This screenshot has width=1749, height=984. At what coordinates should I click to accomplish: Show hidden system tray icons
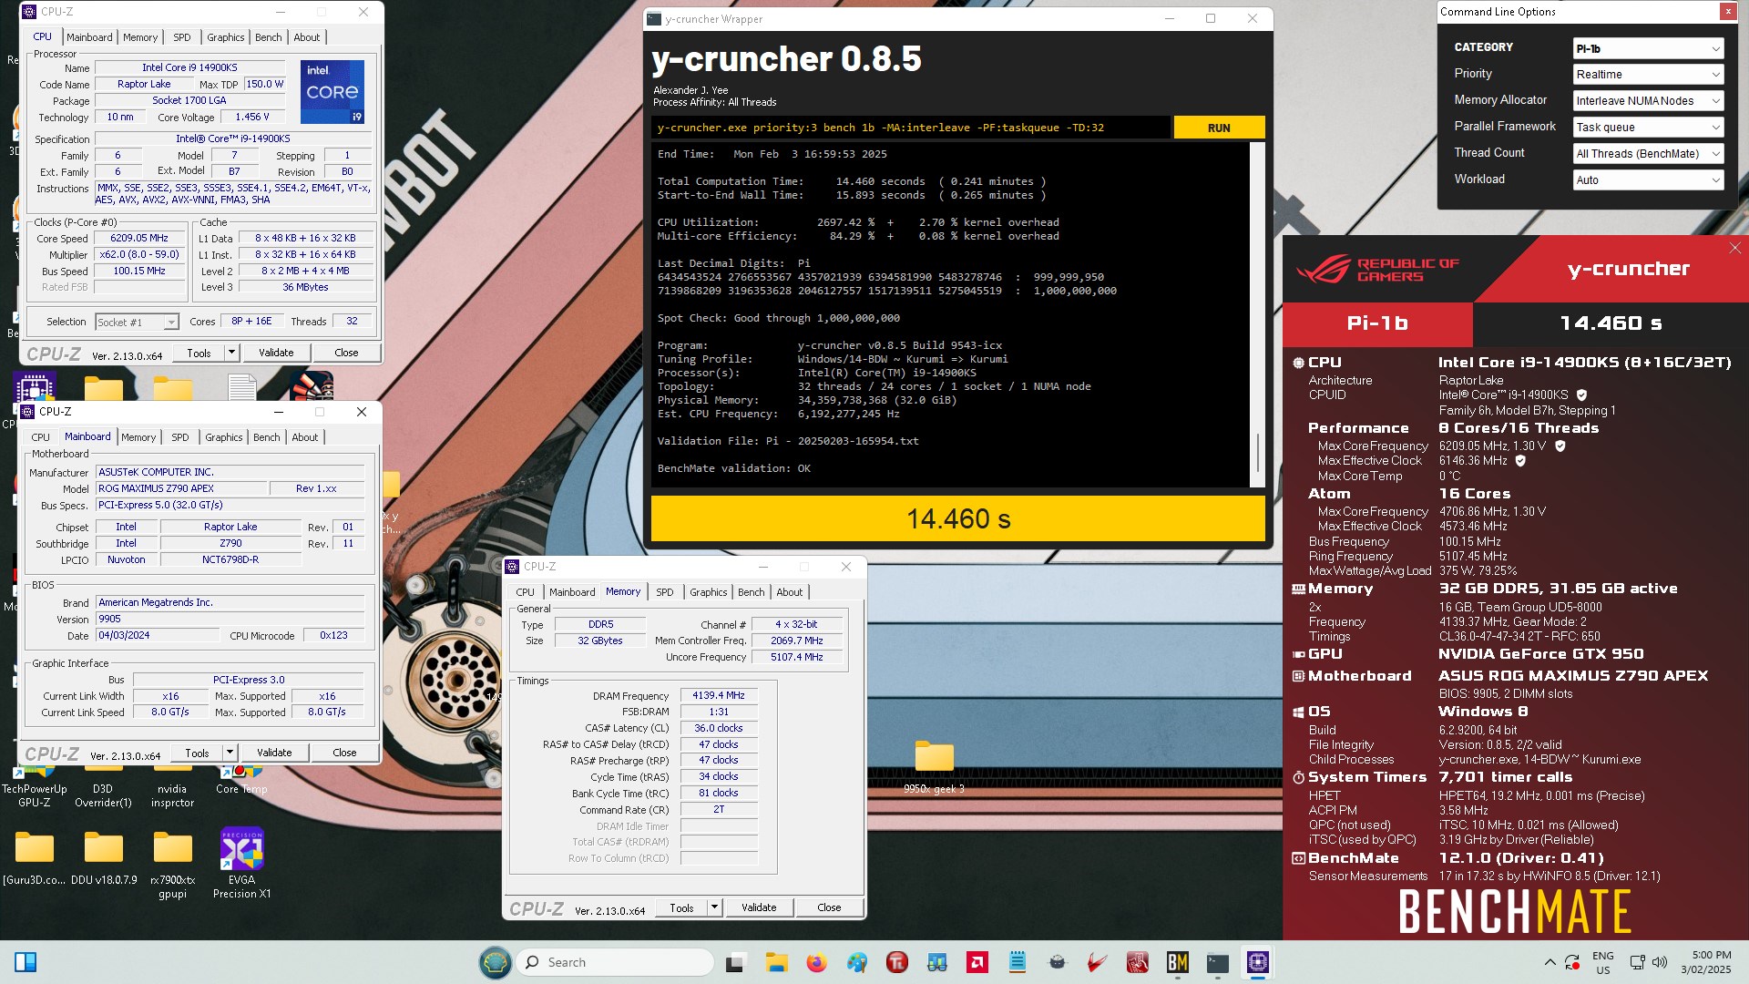pyautogui.click(x=1550, y=962)
